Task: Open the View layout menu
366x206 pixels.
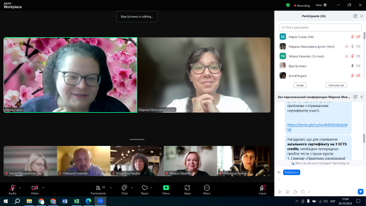Action: (321, 5)
